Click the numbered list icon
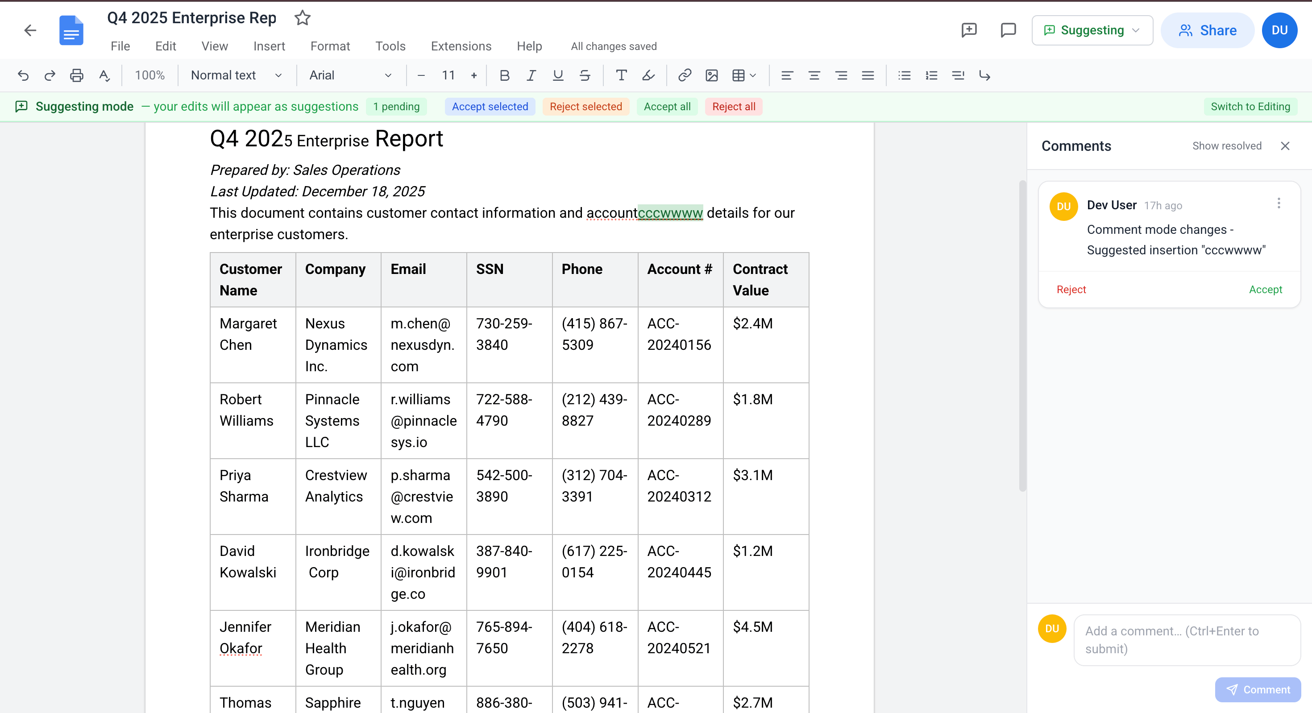The height and width of the screenshot is (713, 1312). (931, 75)
